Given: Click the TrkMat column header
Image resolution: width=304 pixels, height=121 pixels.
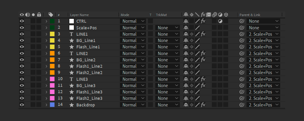Looking at the screenshot, I should [x=161, y=15].
